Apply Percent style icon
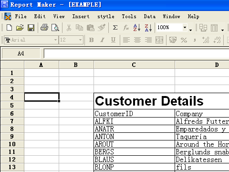 coord(184,40)
